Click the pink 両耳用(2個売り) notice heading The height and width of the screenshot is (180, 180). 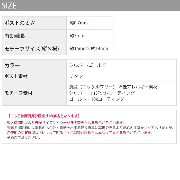point(44,116)
